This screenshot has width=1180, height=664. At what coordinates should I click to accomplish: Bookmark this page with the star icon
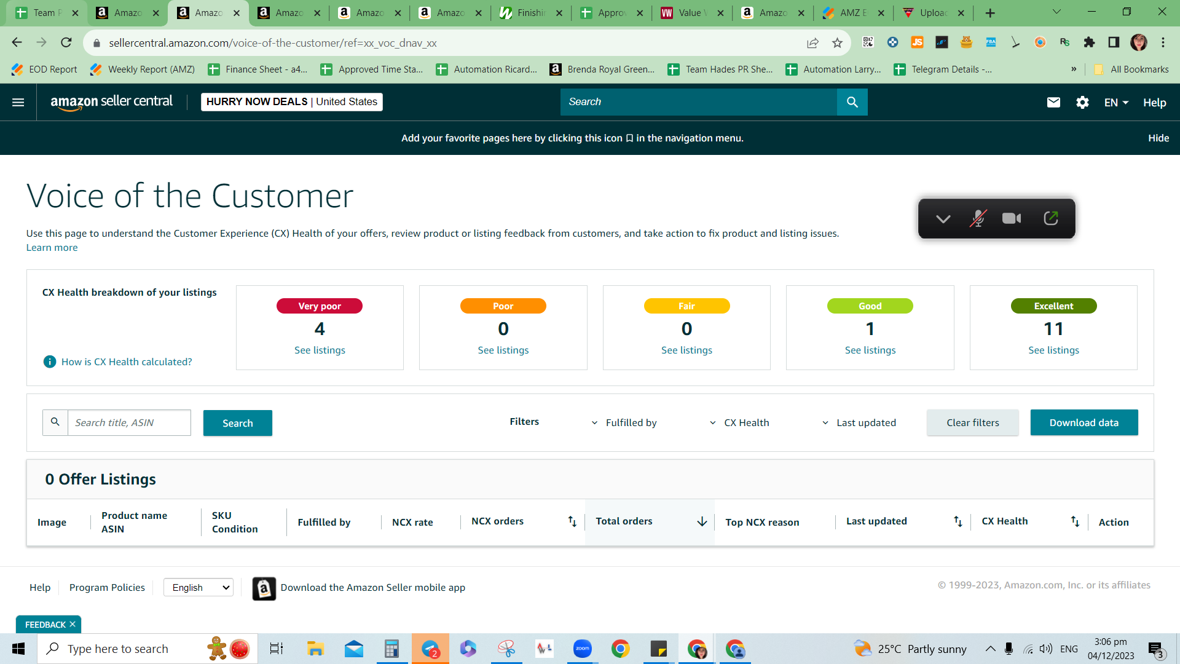(837, 42)
